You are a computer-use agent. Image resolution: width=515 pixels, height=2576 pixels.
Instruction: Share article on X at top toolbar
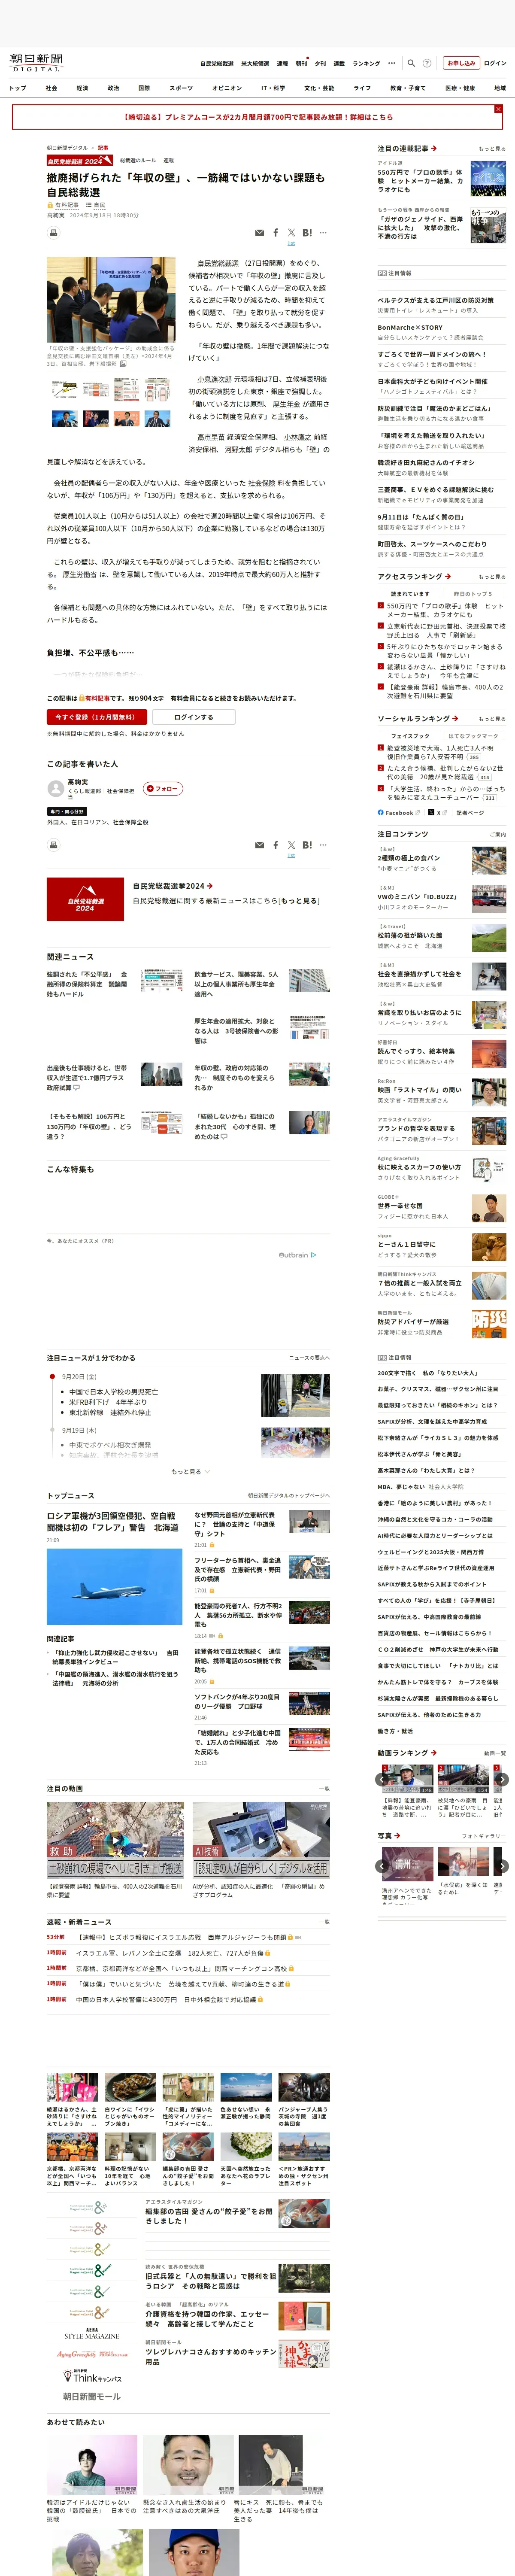click(291, 233)
